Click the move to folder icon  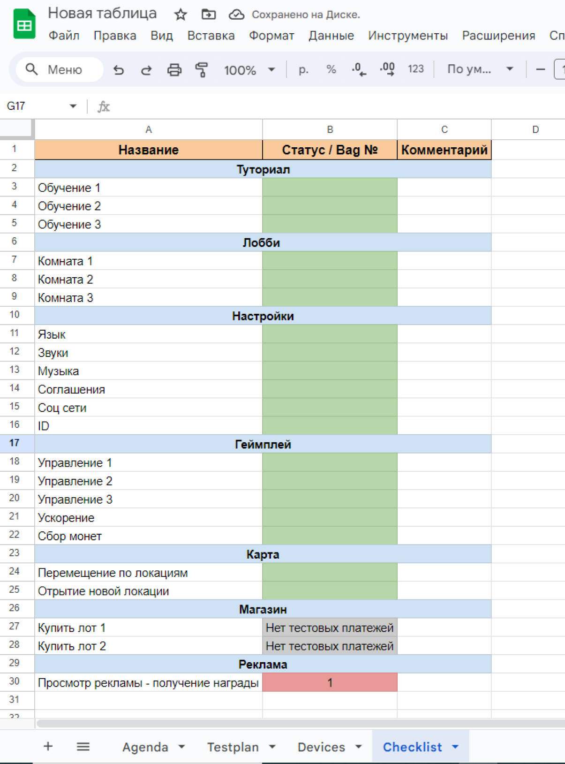point(209,15)
